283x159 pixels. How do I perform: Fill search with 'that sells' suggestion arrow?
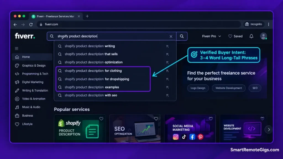click(167, 54)
